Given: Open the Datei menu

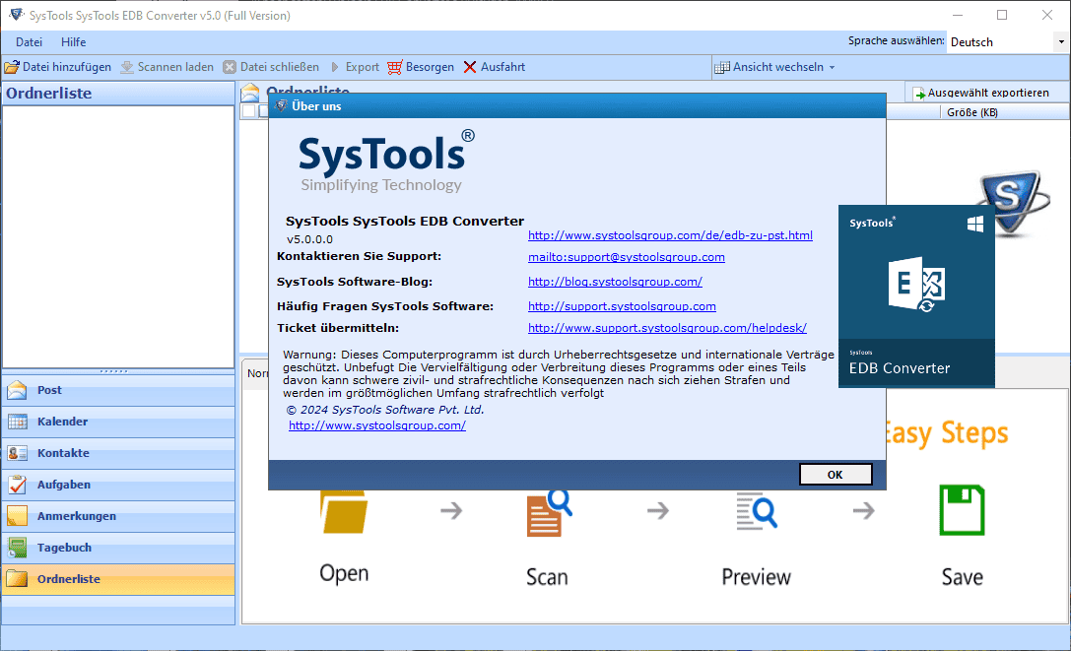Looking at the screenshot, I should pos(29,42).
